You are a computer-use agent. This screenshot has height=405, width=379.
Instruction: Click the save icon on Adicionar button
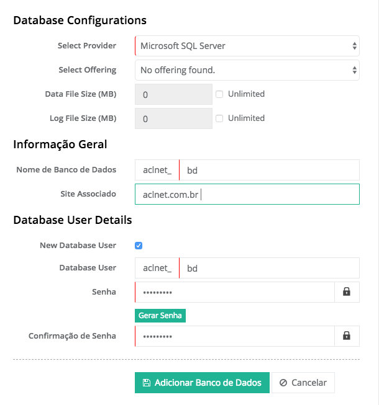click(x=146, y=383)
